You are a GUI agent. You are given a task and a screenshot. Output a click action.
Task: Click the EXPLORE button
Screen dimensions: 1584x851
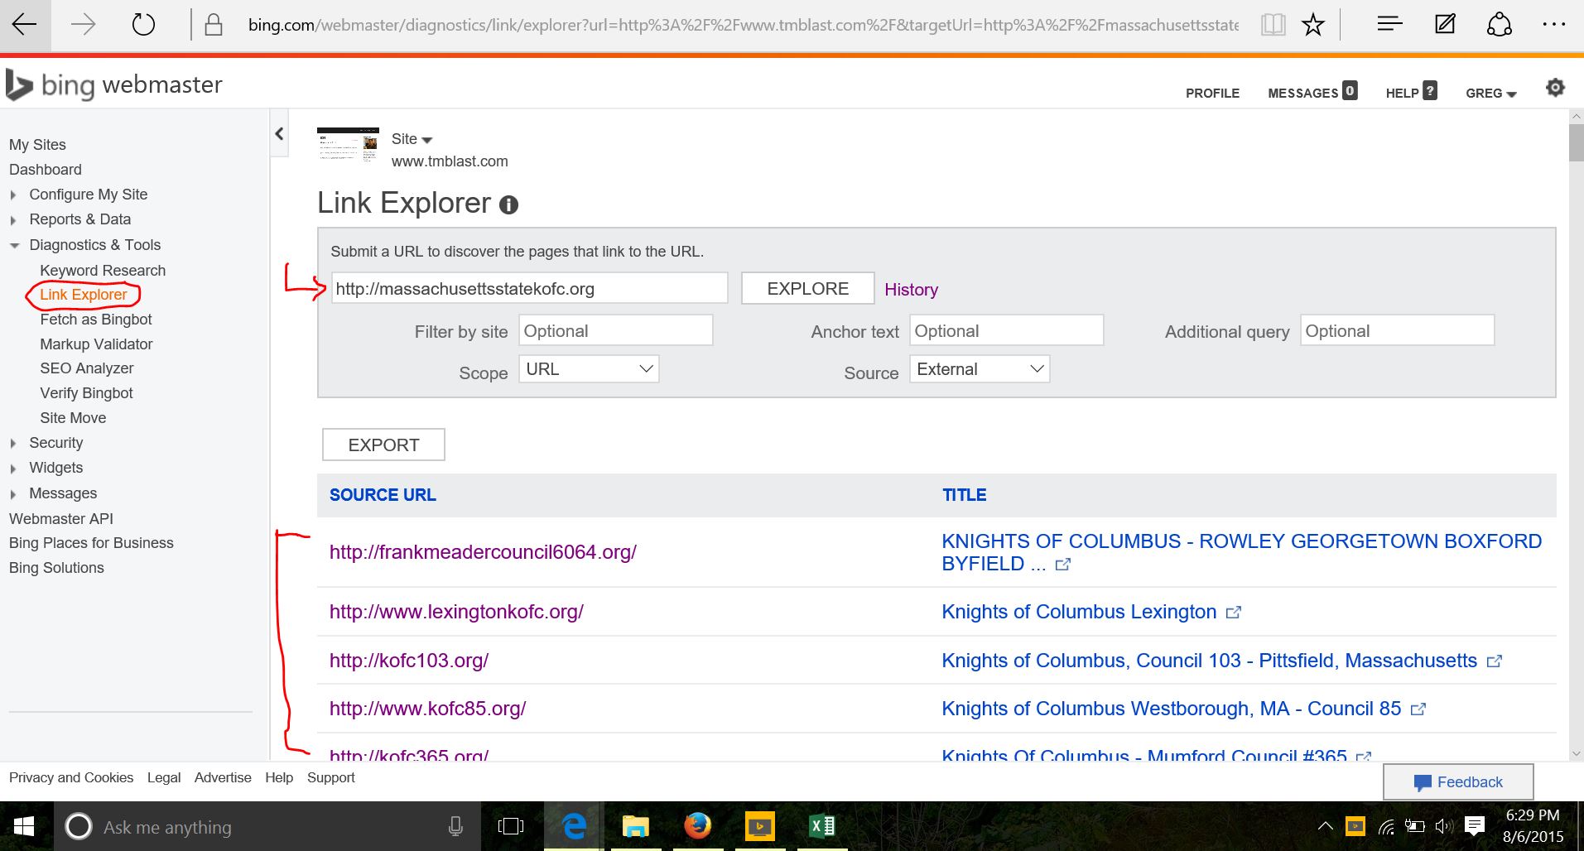point(807,288)
